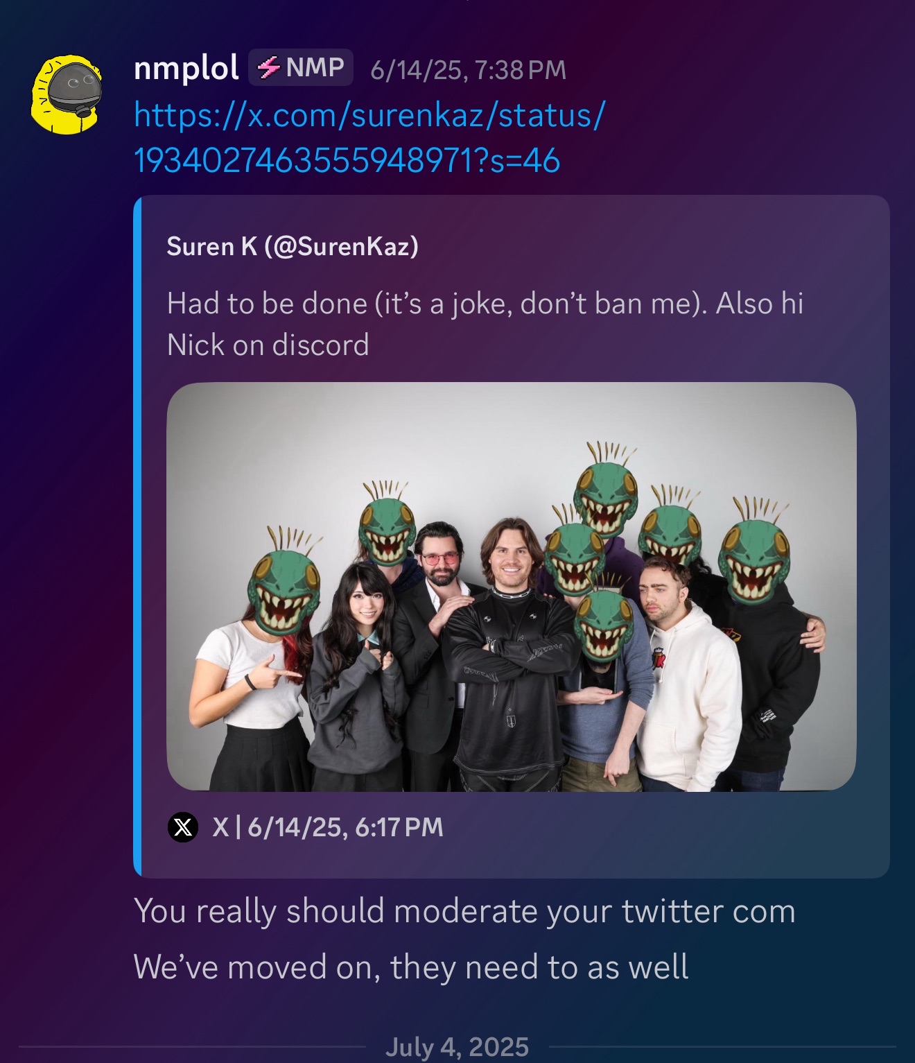
Task: Click the message 'We've moved on, they need to as well'
Action: pyautogui.click(x=411, y=967)
